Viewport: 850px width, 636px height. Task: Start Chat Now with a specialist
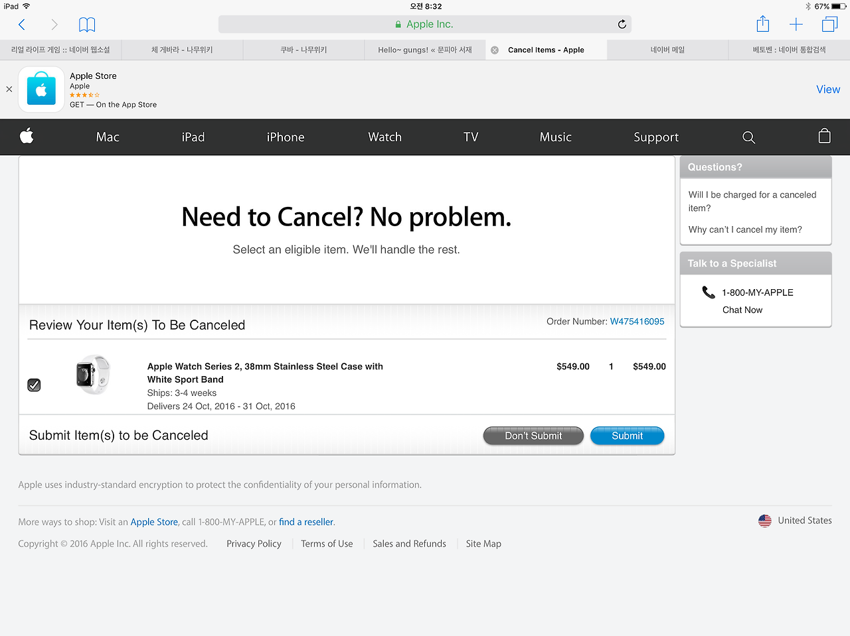point(742,310)
